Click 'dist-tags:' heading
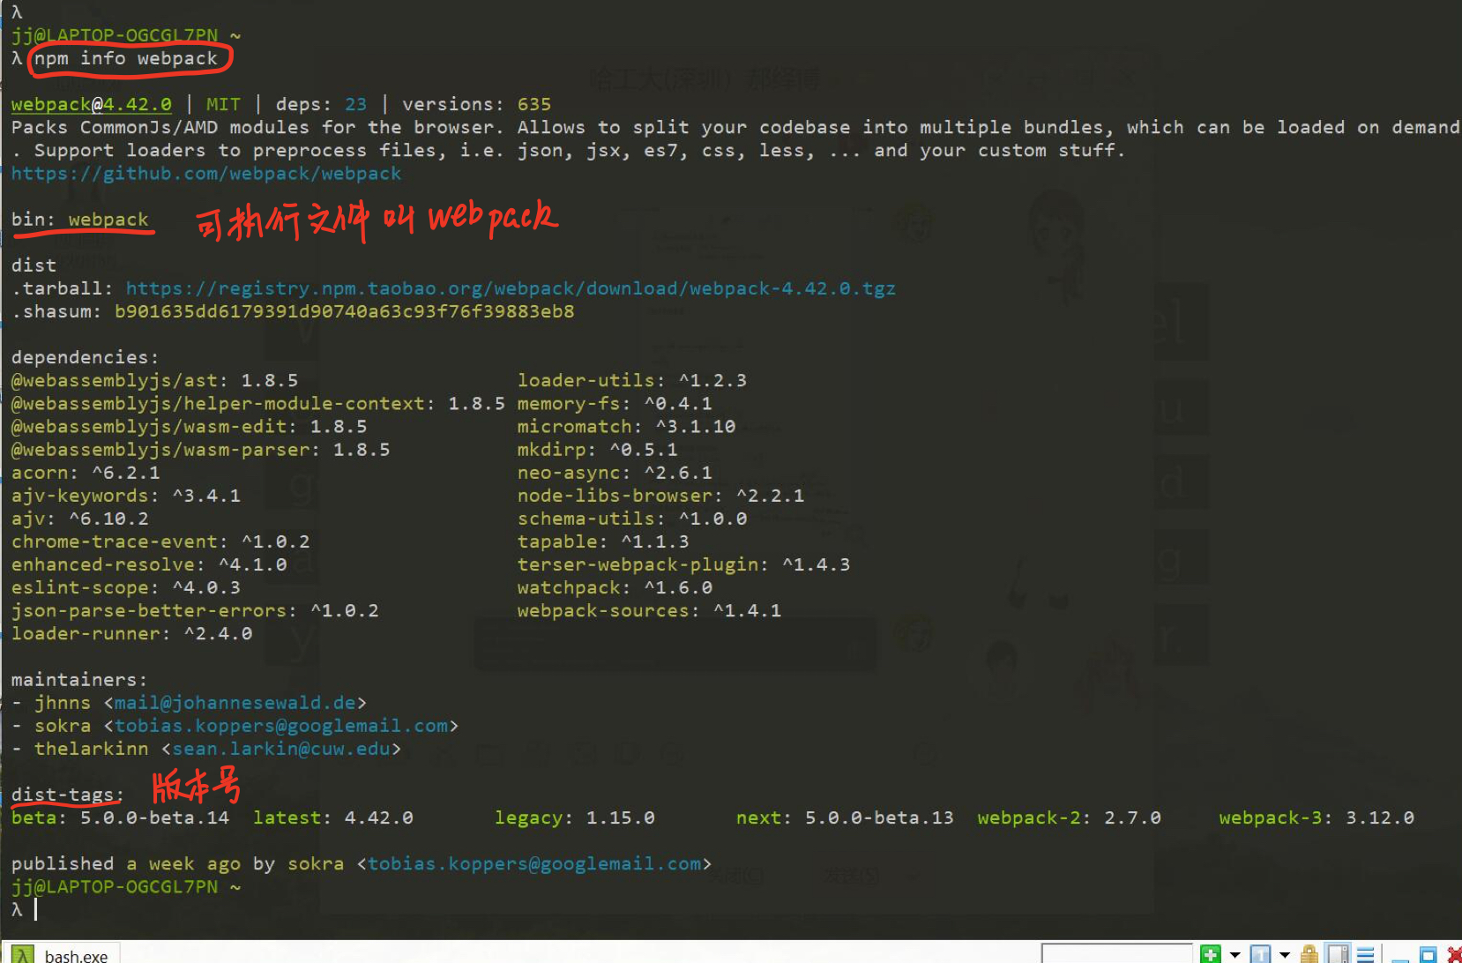This screenshot has width=1462, height=963. [68, 795]
